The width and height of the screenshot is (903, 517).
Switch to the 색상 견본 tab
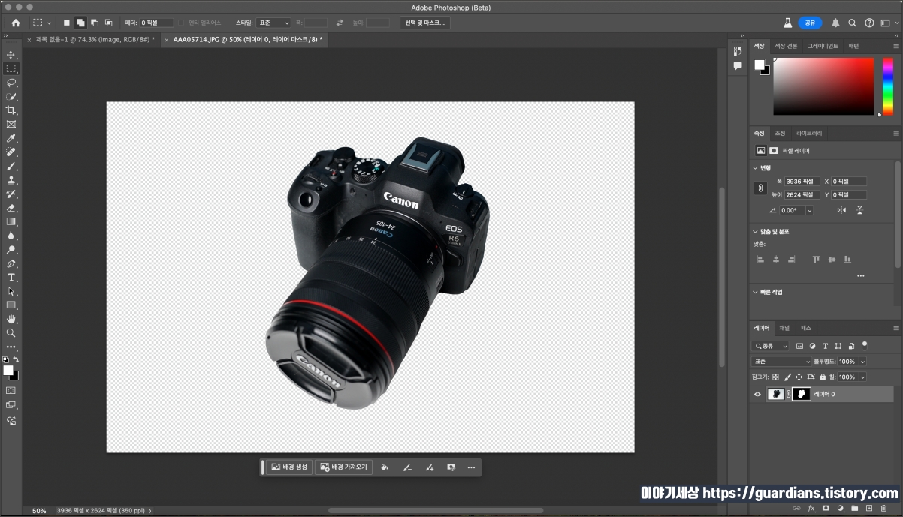pos(786,46)
